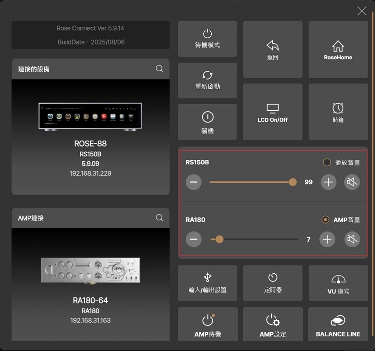Select the AMP音量 radio button

point(325,220)
